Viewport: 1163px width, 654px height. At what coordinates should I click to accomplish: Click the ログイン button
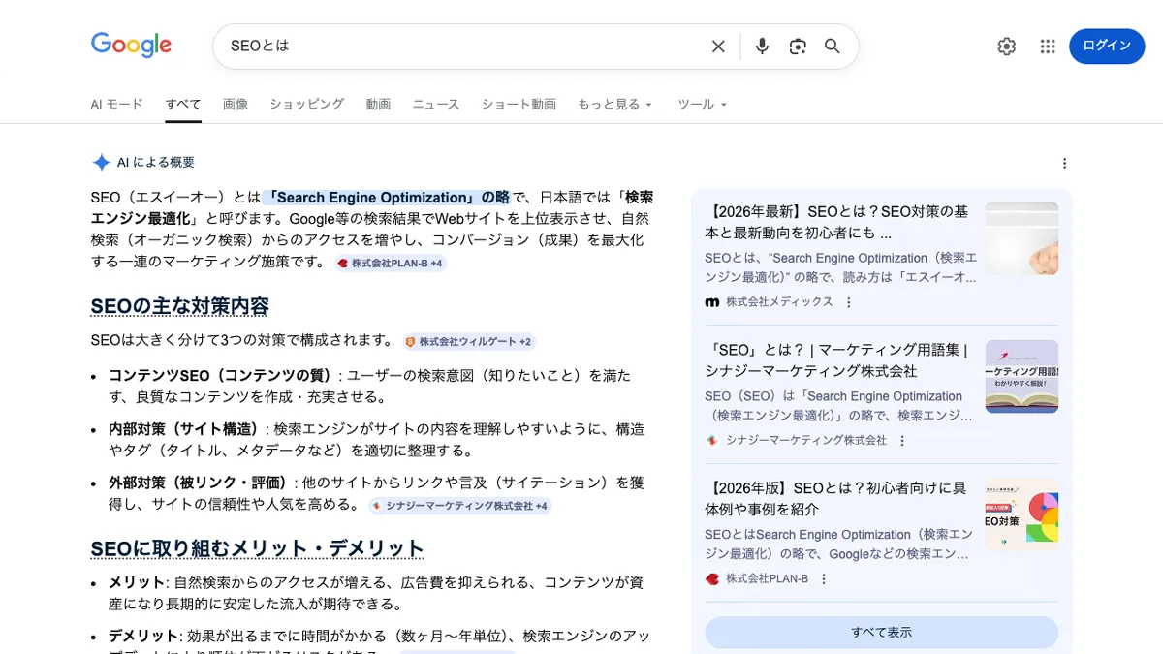coord(1107,46)
